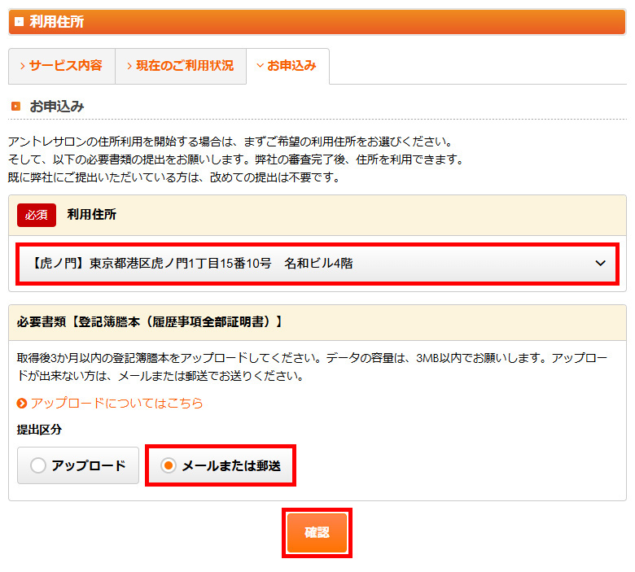Click the orange square icon beside お申込み heading
This screenshot has width=635, height=572.
pyautogui.click(x=16, y=107)
